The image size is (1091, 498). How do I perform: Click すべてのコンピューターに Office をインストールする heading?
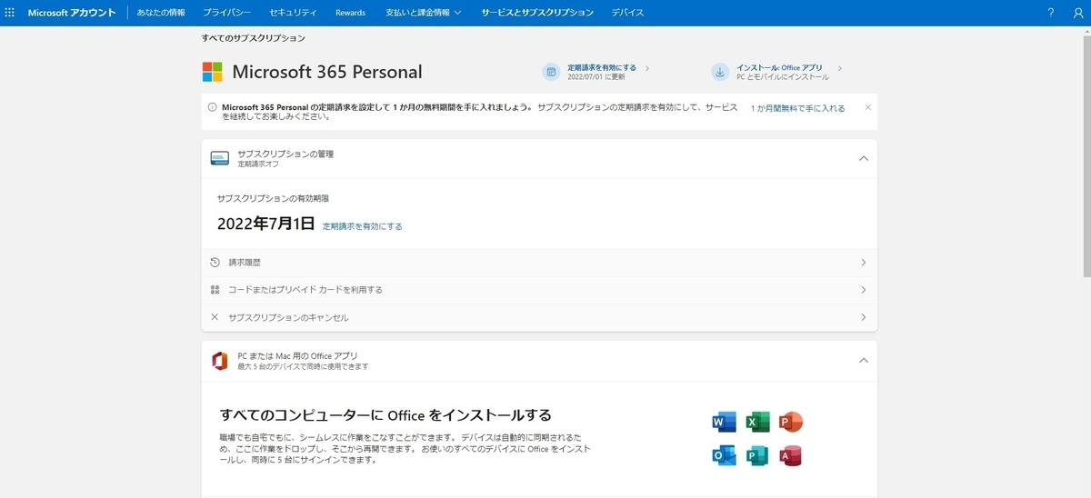(385, 415)
